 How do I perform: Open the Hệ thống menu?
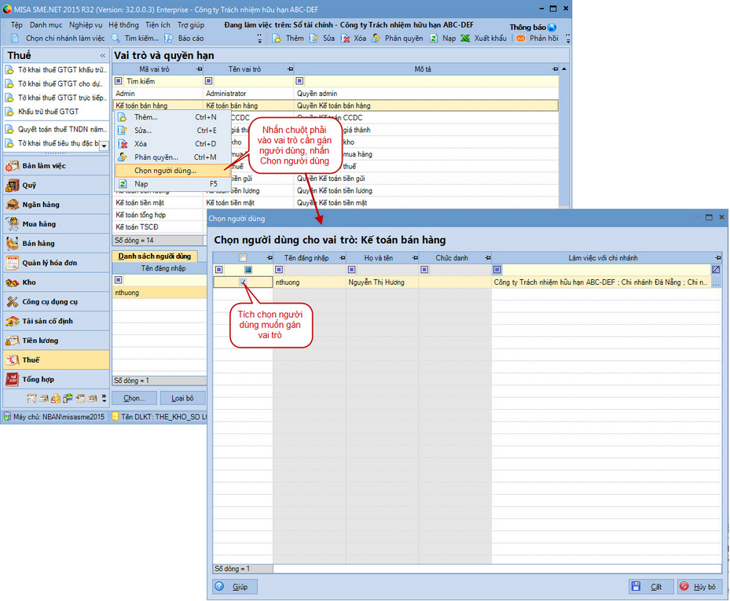[124, 24]
